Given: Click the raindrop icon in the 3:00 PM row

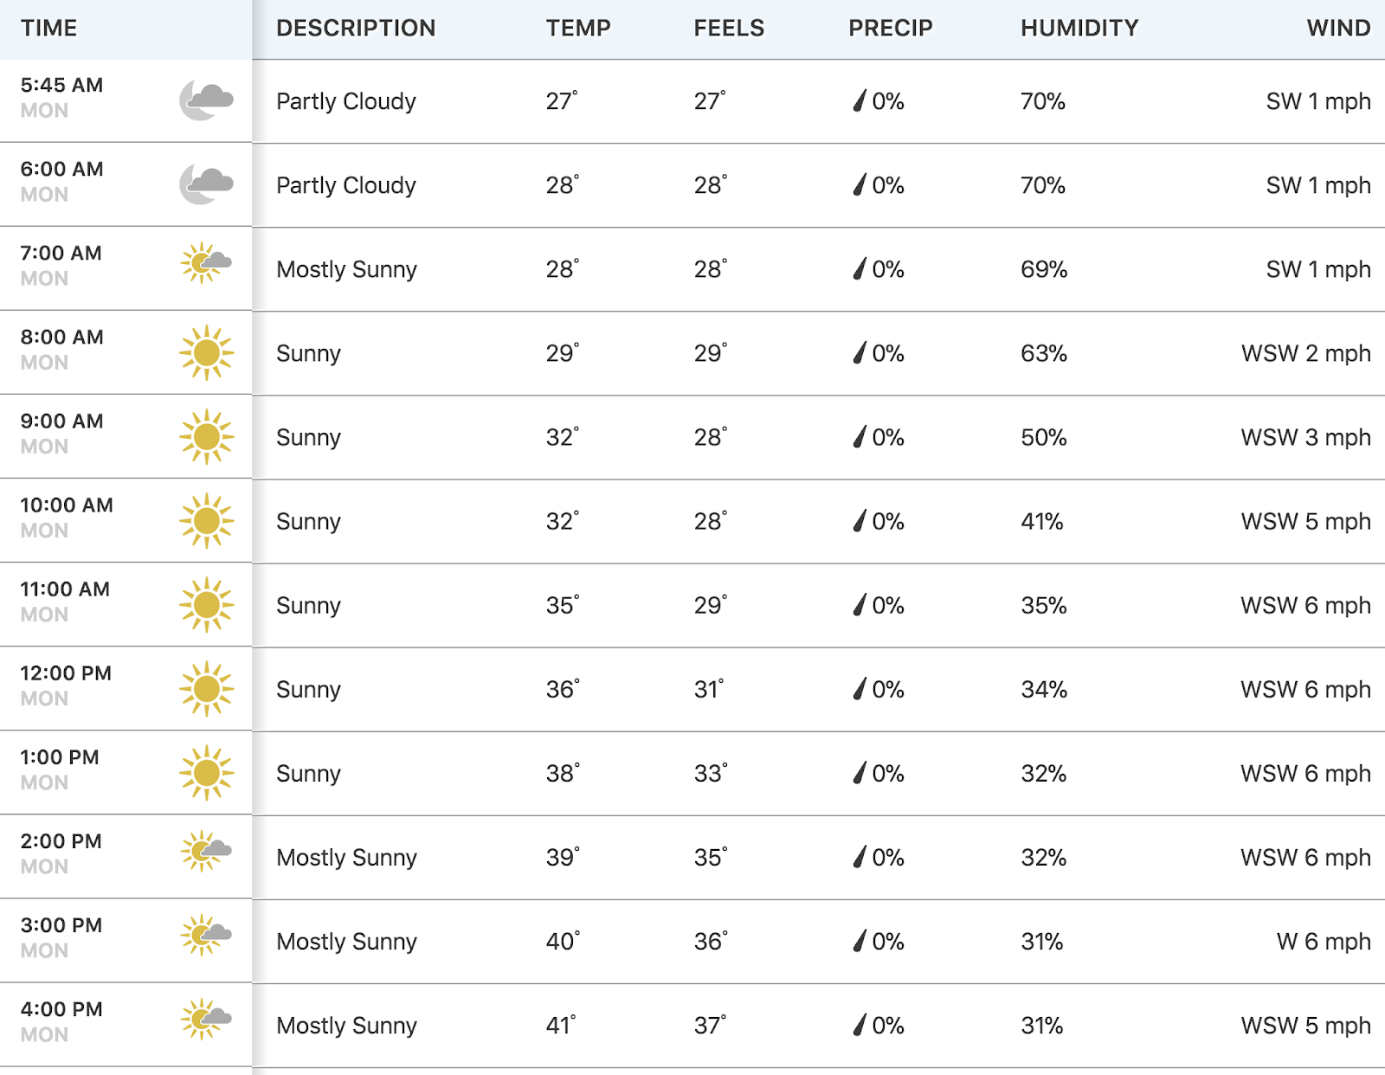Looking at the screenshot, I should pyautogui.click(x=859, y=940).
